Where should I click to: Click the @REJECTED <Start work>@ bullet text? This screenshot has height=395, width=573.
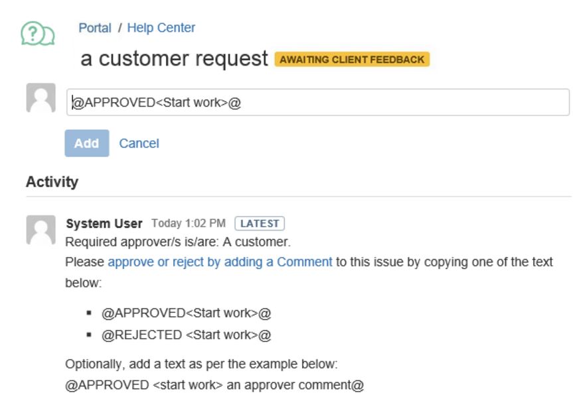pyautogui.click(x=186, y=335)
